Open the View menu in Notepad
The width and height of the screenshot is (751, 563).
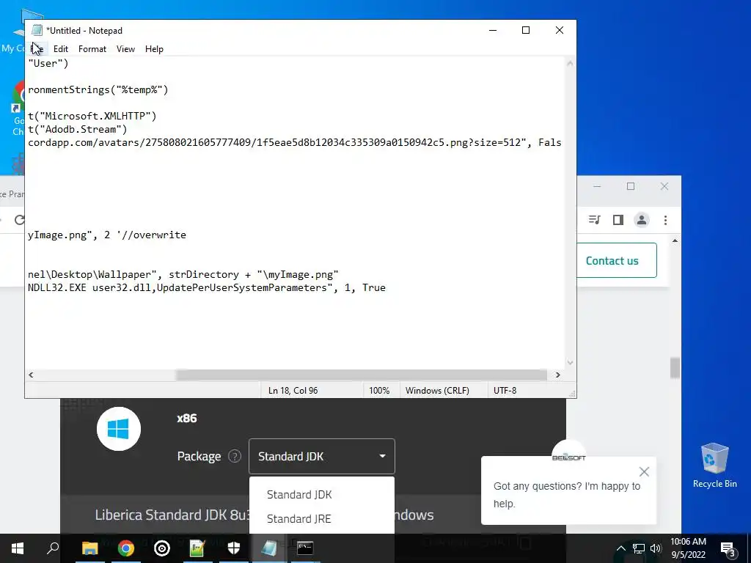tap(125, 49)
